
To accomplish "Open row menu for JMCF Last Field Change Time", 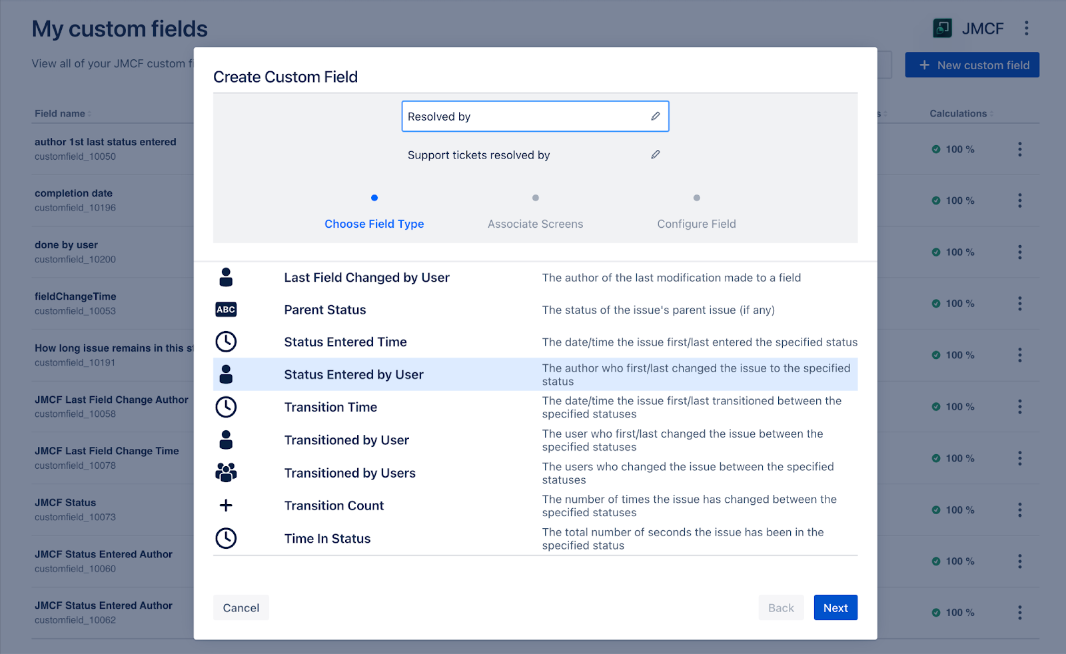I will tap(1019, 458).
